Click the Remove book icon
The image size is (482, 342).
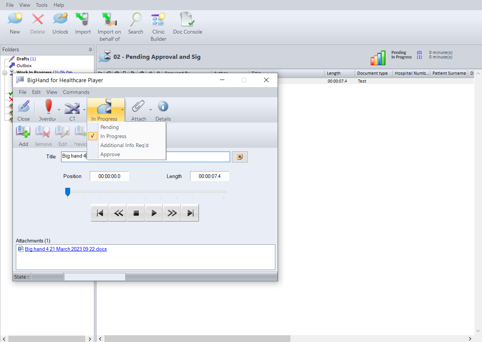point(43,132)
